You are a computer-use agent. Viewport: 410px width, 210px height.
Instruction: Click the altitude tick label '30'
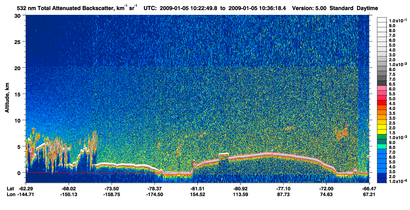(18, 15)
